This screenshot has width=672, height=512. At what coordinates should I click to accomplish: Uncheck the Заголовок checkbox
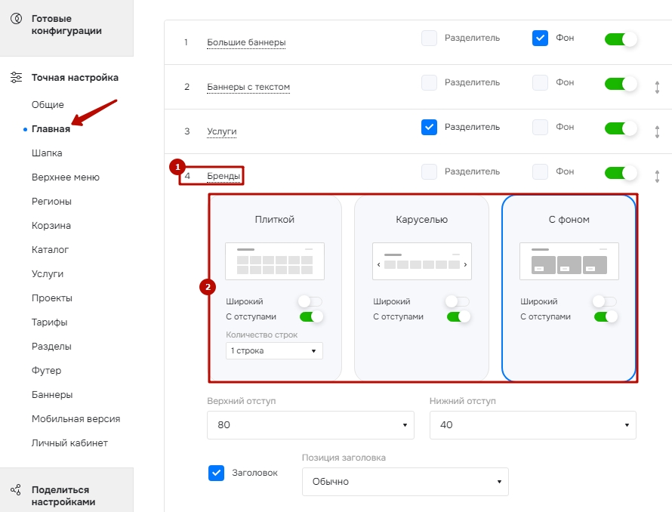217,473
